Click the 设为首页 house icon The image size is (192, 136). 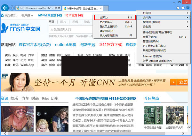(x=3, y=15)
